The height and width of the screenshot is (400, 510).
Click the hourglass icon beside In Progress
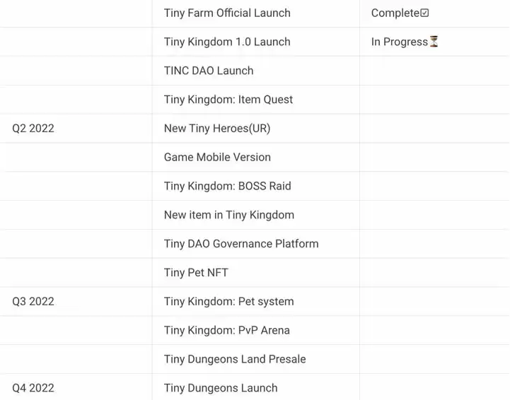click(x=434, y=42)
